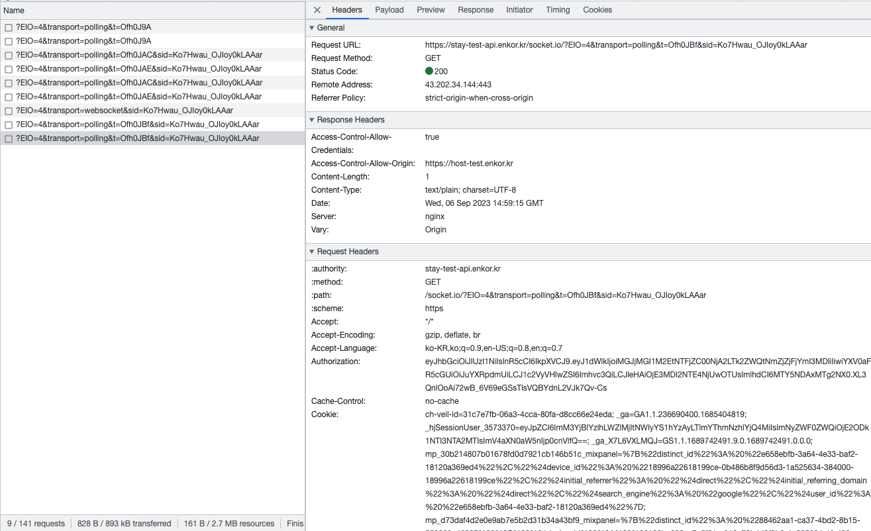Select the :path value /socket.io/
This screenshot has height=531, width=871.
pyautogui.click(x=566, y=295)
